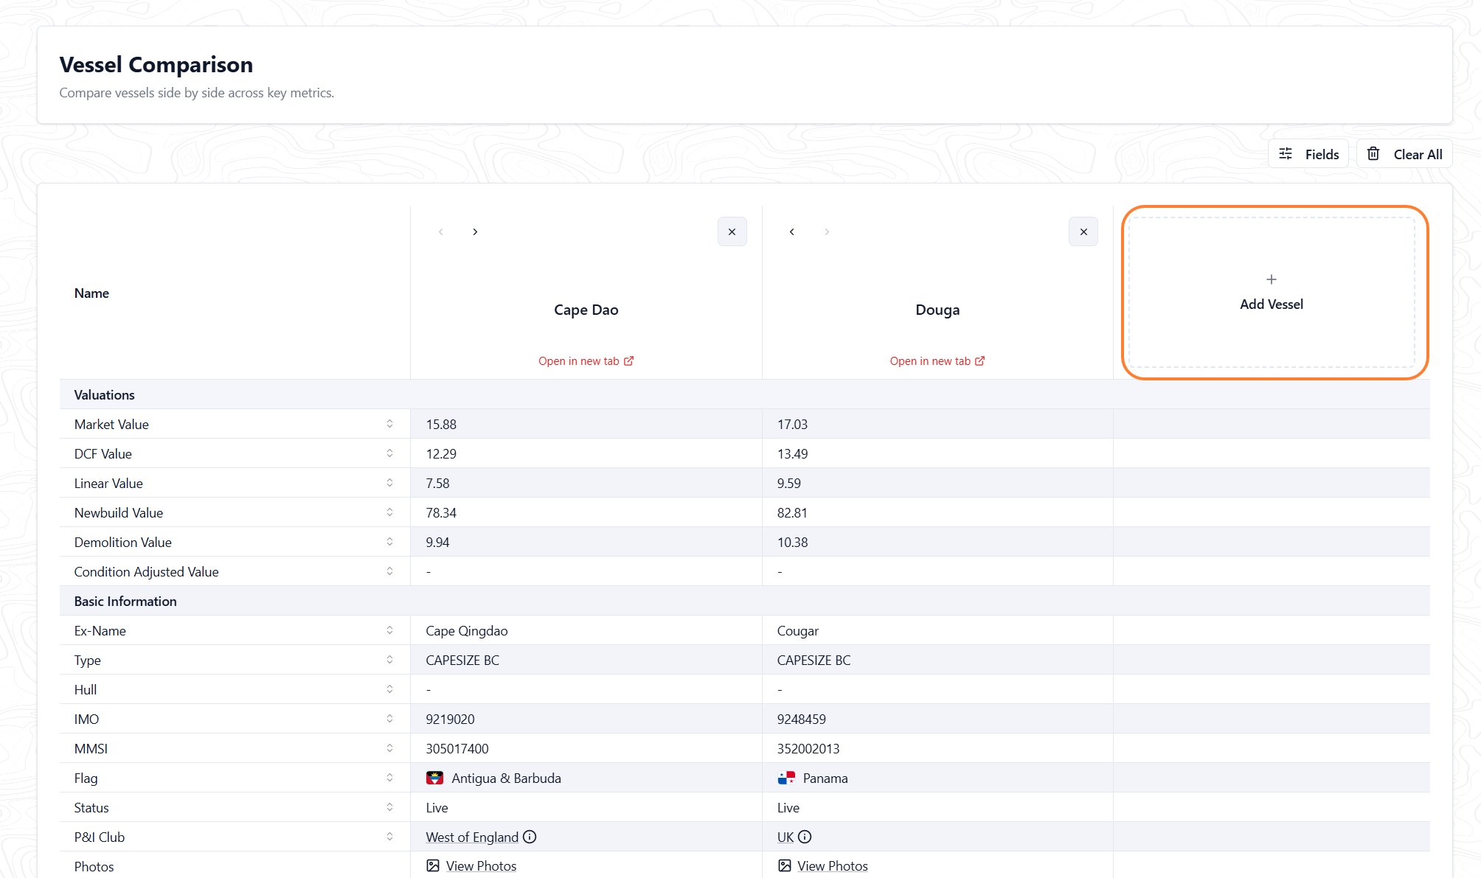1481x878 pixels.
Task: Reorder the Linear Value row handle
Action: tap(389, 483)
